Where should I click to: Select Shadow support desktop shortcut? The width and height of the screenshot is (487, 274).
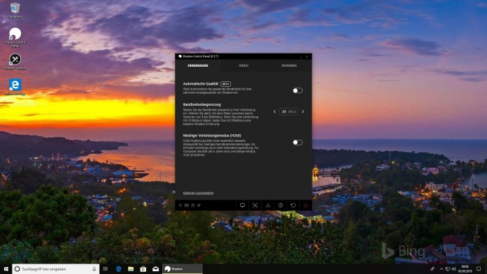pyautogui.click(x=15, y=61)
